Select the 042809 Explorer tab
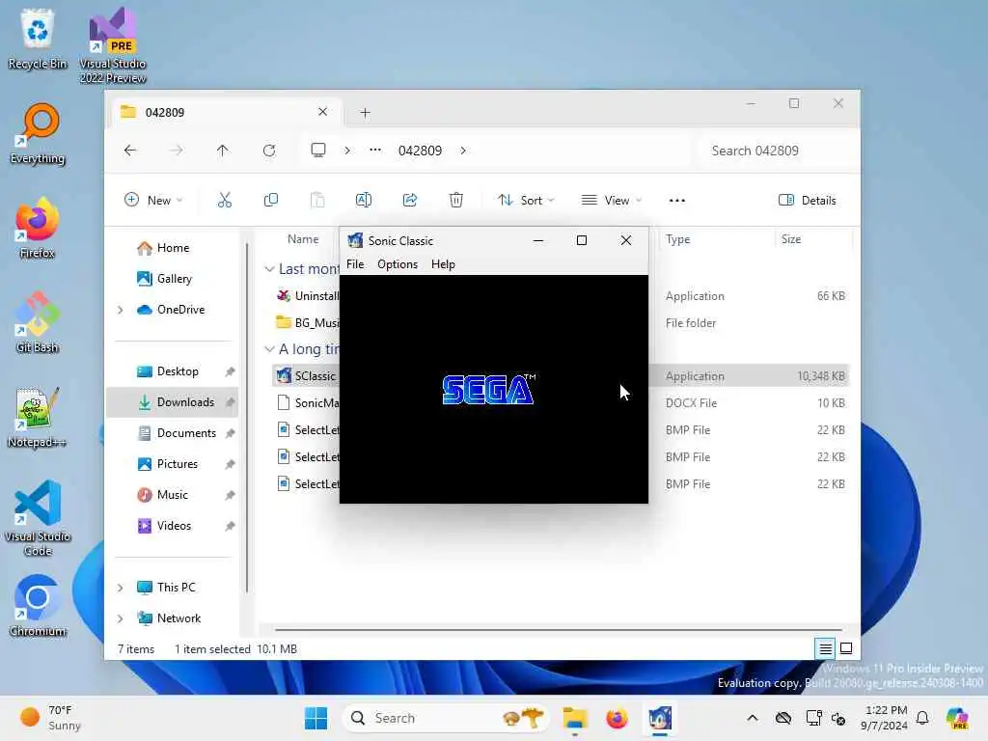 point(226,112)
